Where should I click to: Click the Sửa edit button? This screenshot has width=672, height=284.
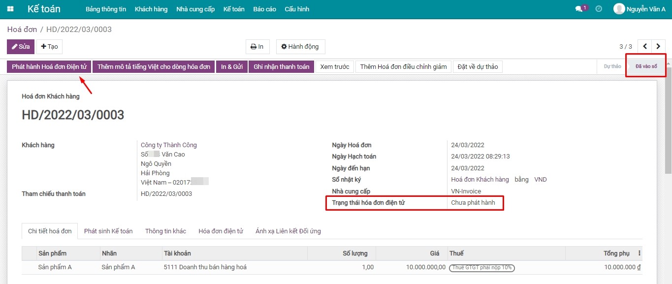coord(21,47)
